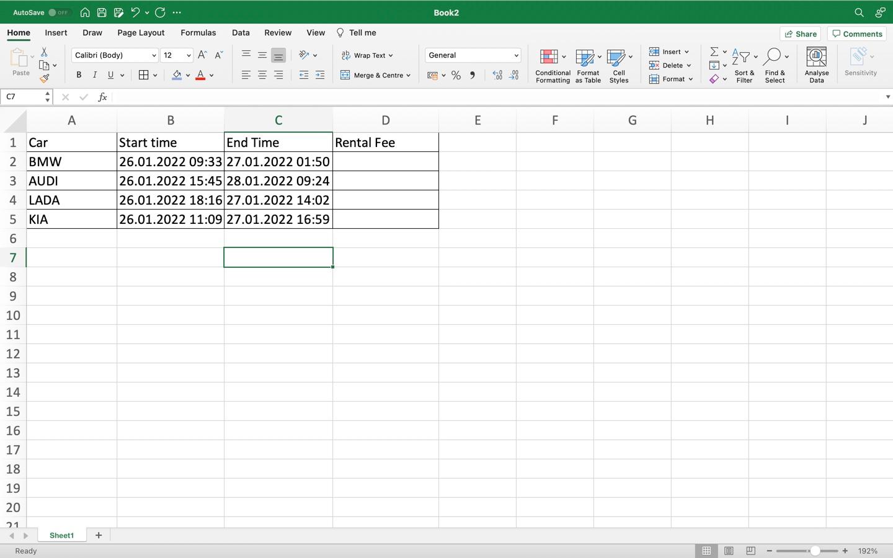Click Find & Select button
893x558 pixels.
[x=775, y=65]
